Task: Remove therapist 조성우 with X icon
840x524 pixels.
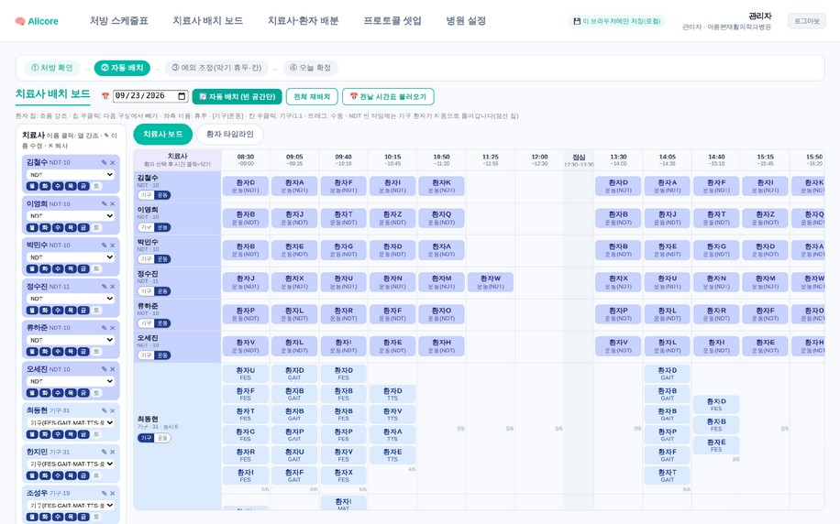Action: 113,493
